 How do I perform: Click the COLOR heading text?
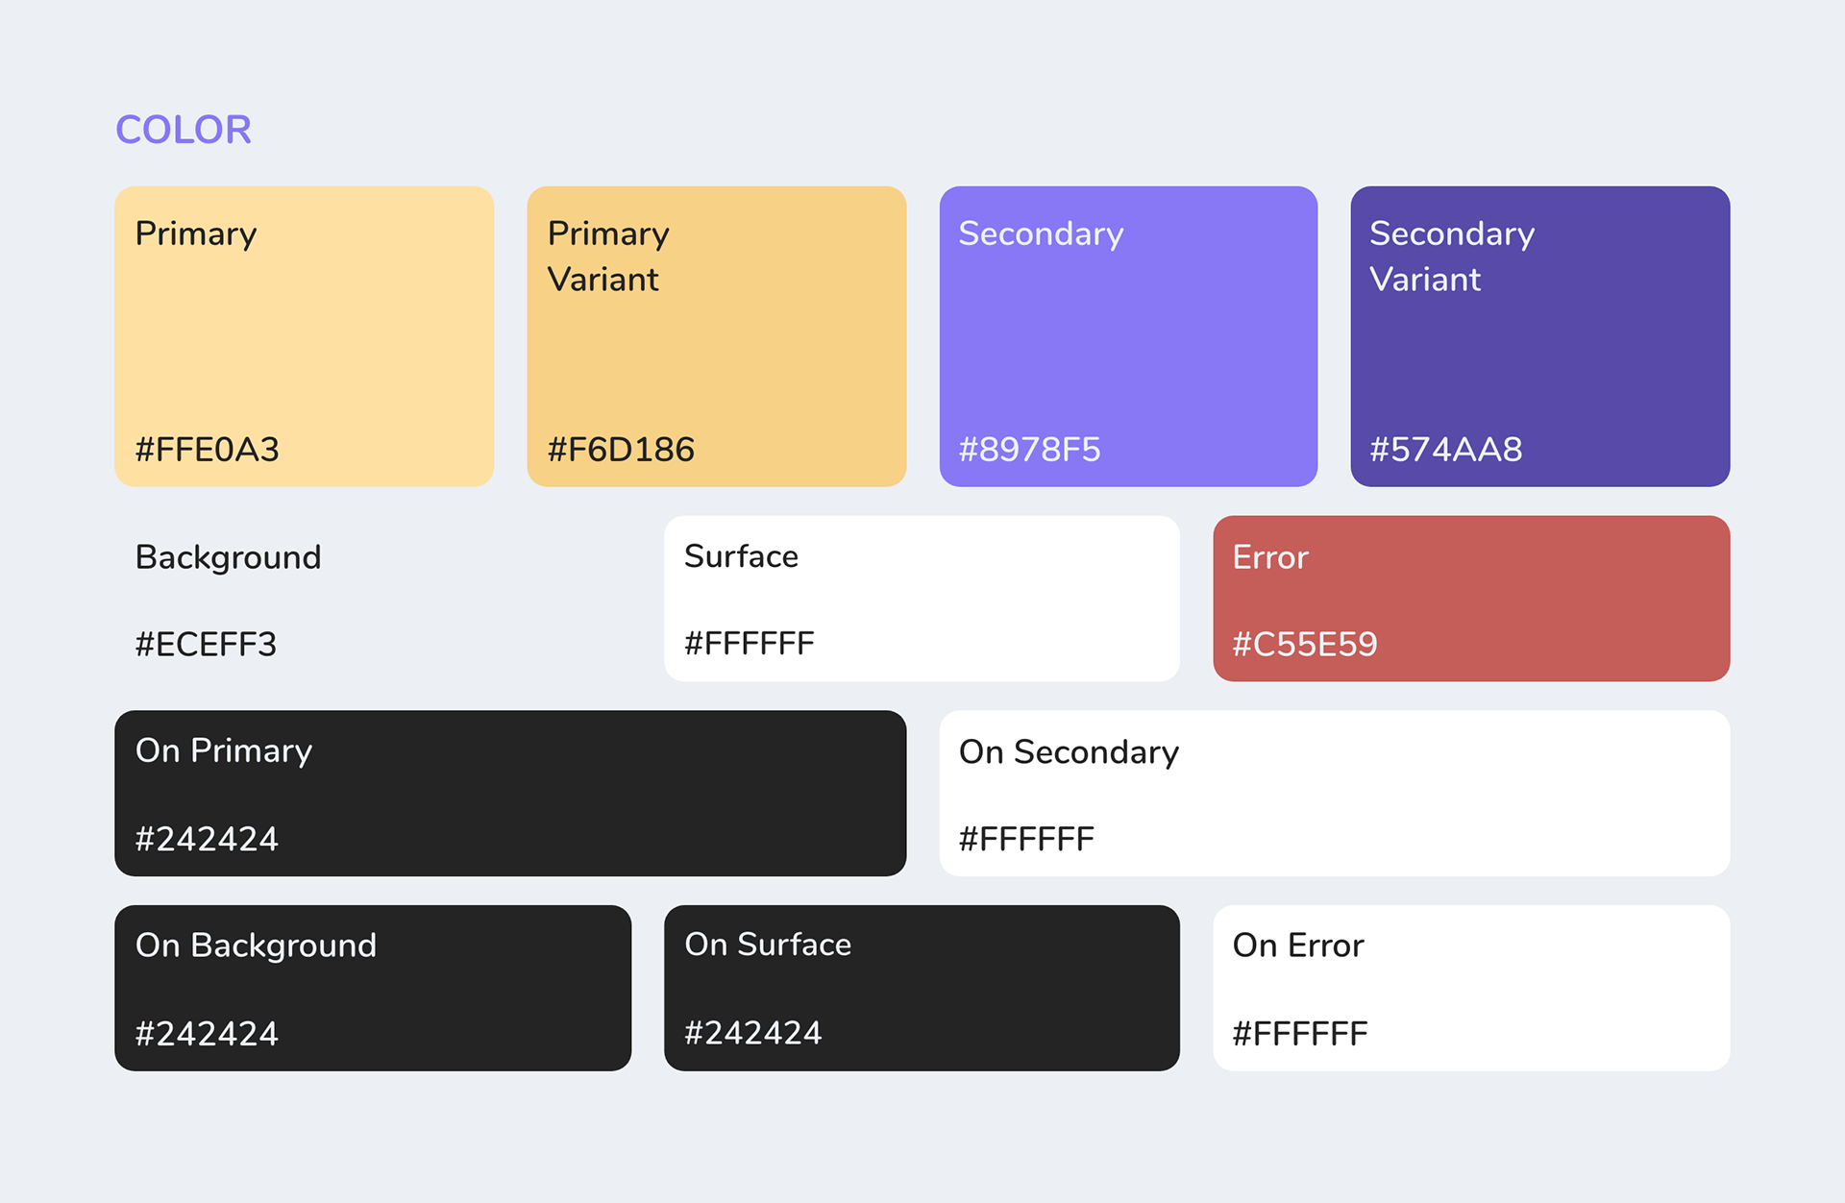click(x=184, y=130)
